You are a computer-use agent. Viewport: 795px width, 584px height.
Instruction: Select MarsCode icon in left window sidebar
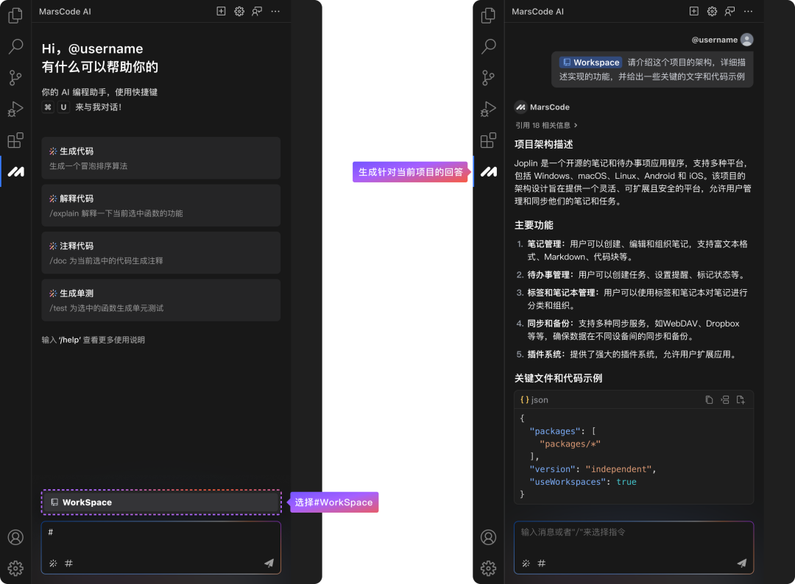pos(15,171)
